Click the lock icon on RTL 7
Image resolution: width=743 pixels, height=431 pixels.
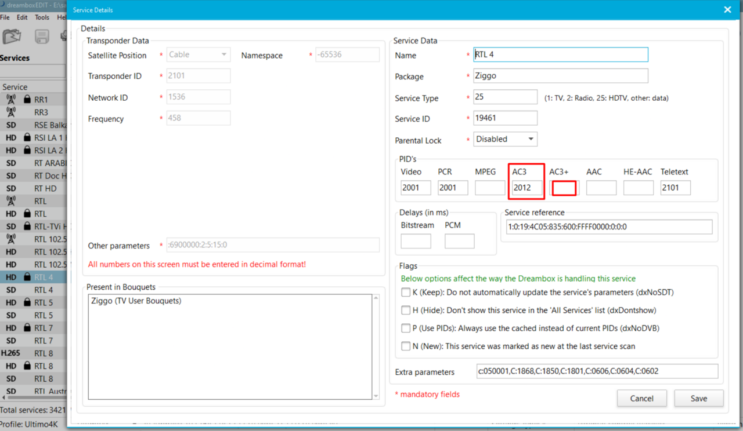(27, 328)
